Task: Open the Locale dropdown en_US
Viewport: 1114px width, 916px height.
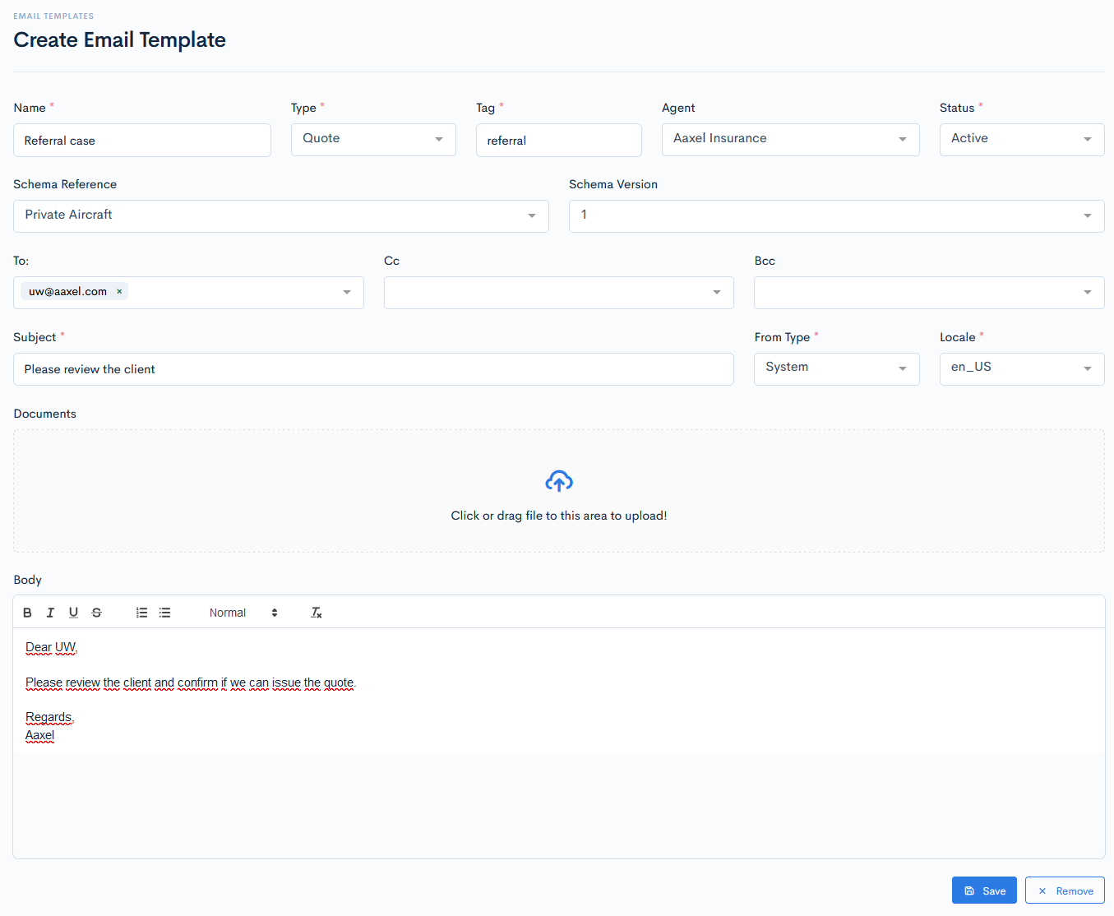Action: click(x=1021, y=369)
